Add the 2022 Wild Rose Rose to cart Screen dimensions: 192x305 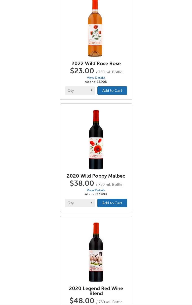click(112, 91)
